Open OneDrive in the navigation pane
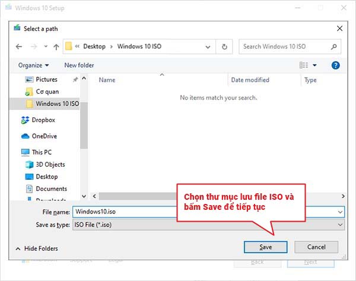356x281 pixels. [x=44, y=136]
